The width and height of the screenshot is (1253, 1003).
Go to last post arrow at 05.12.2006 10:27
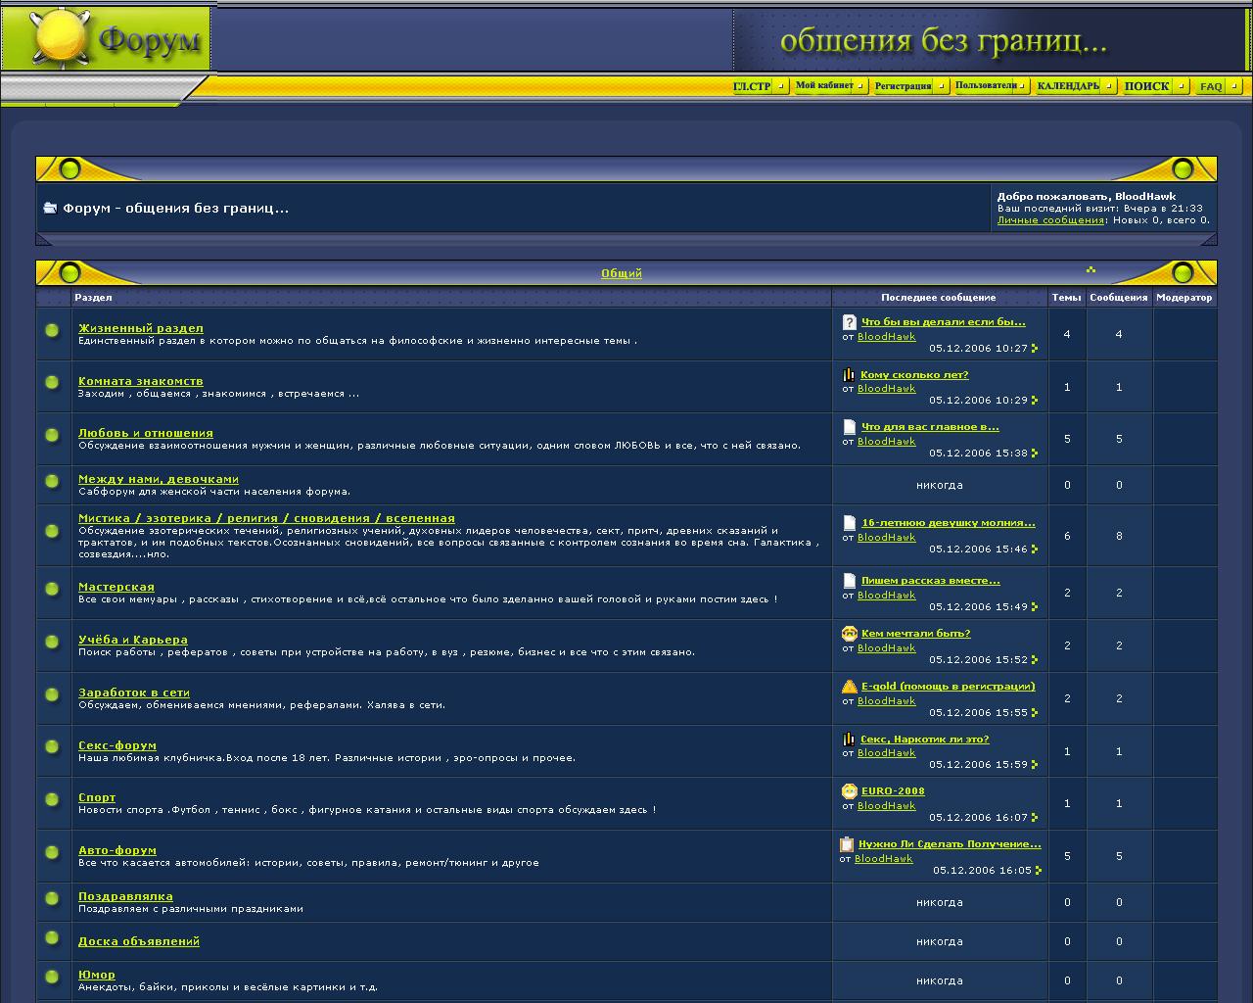click(x=1035, y=349)
